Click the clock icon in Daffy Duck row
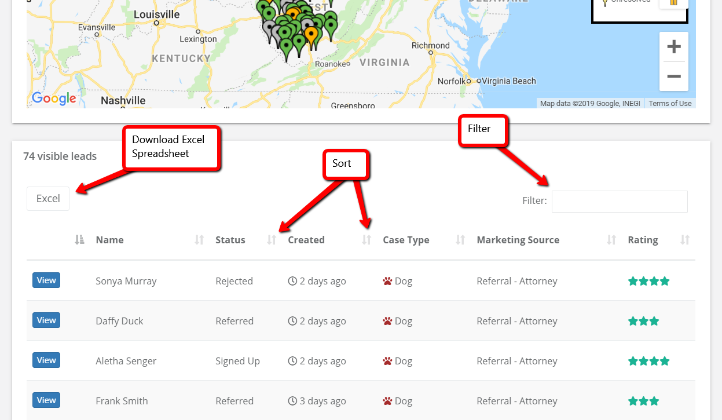This screenshot has height=420, width=722. coord(292,321)
